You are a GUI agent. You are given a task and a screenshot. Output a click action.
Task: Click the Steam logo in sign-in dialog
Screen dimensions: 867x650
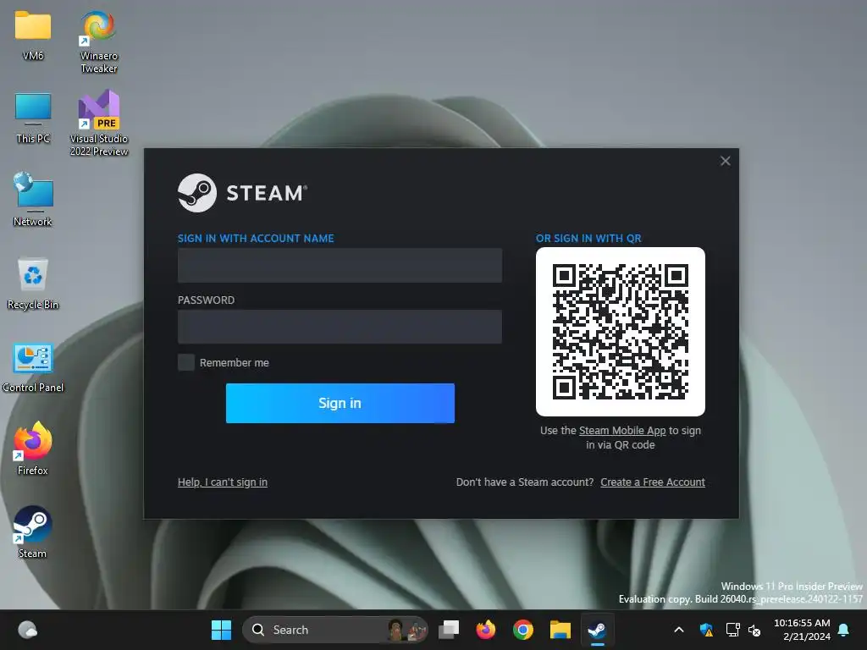point(242,193)
